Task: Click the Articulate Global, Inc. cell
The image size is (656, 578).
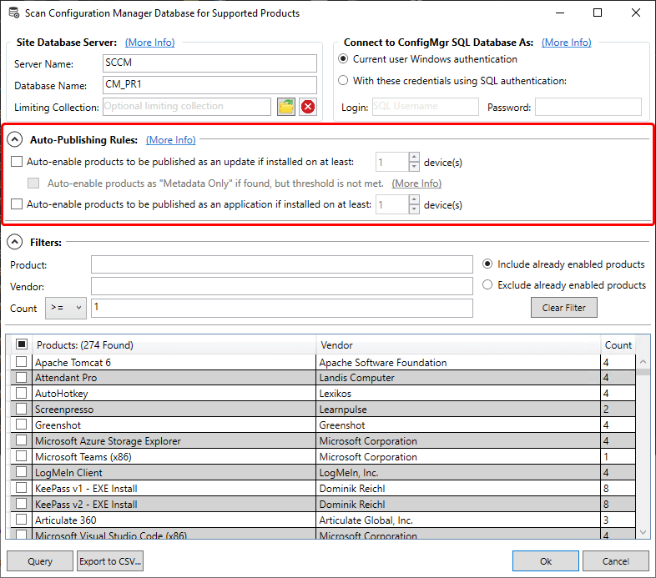Action: tap(458, 520)
